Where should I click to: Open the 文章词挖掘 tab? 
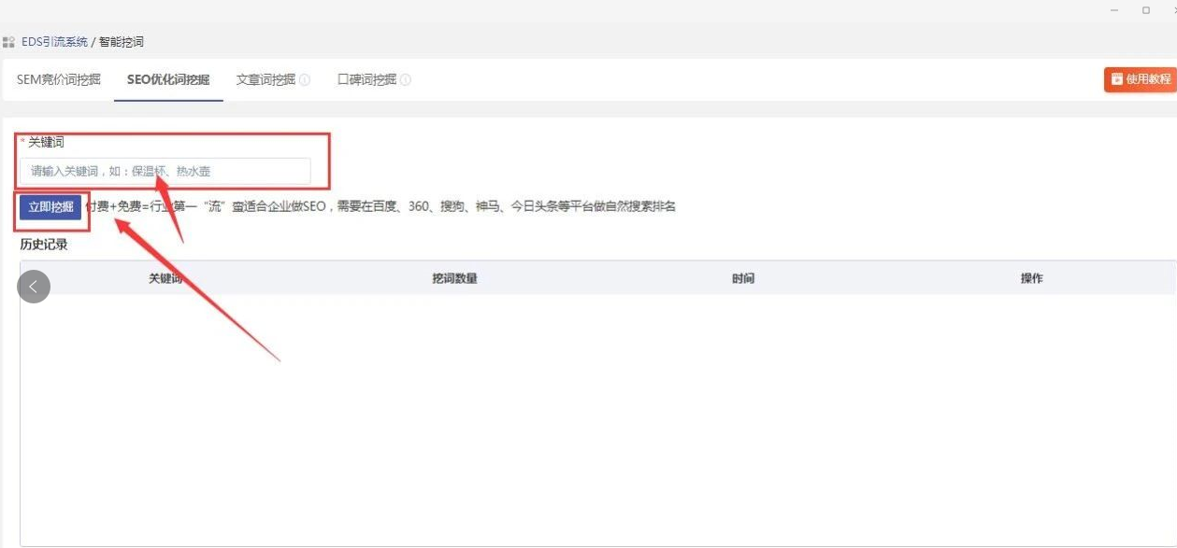pyautogui.click(x=266, y=79)
